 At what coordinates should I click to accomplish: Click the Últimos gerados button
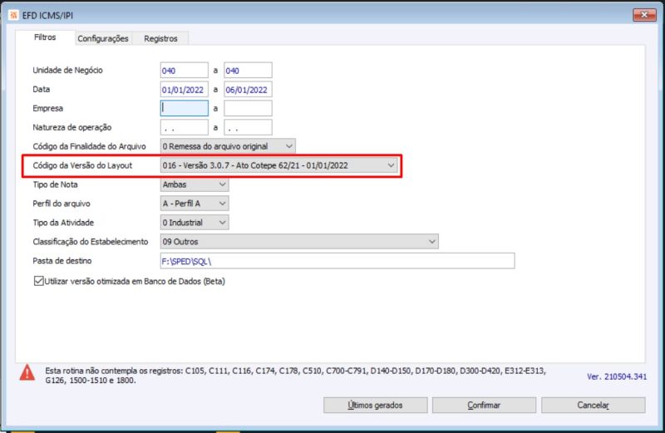point(376,405)
